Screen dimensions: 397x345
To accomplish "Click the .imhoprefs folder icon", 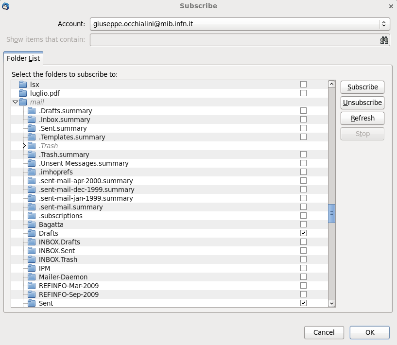I will (32, 172).
